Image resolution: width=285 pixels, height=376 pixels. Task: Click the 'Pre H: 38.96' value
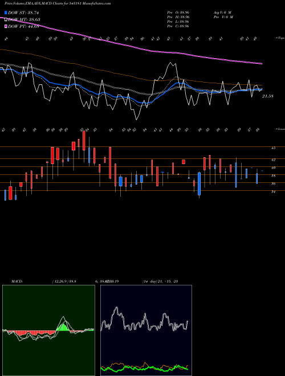click(178, 17)
